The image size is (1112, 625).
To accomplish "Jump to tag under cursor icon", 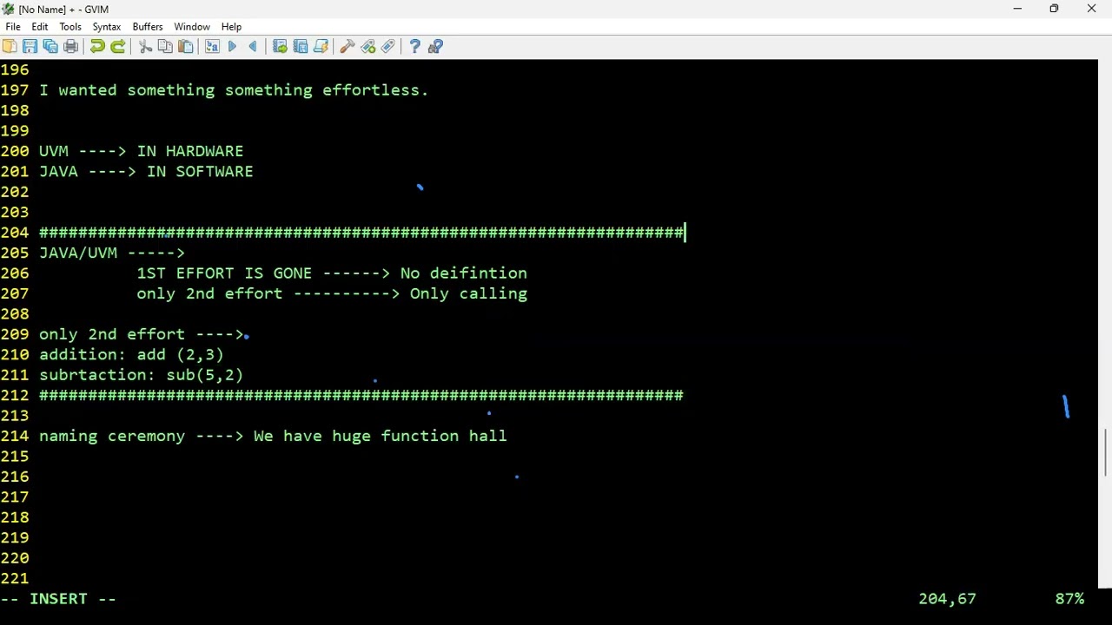I will click(x=388, y=46).
